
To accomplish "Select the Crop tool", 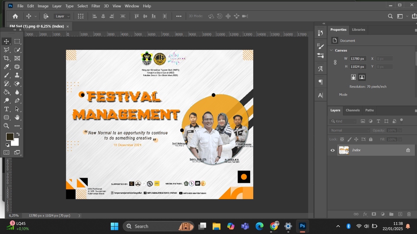I will 7,58.
